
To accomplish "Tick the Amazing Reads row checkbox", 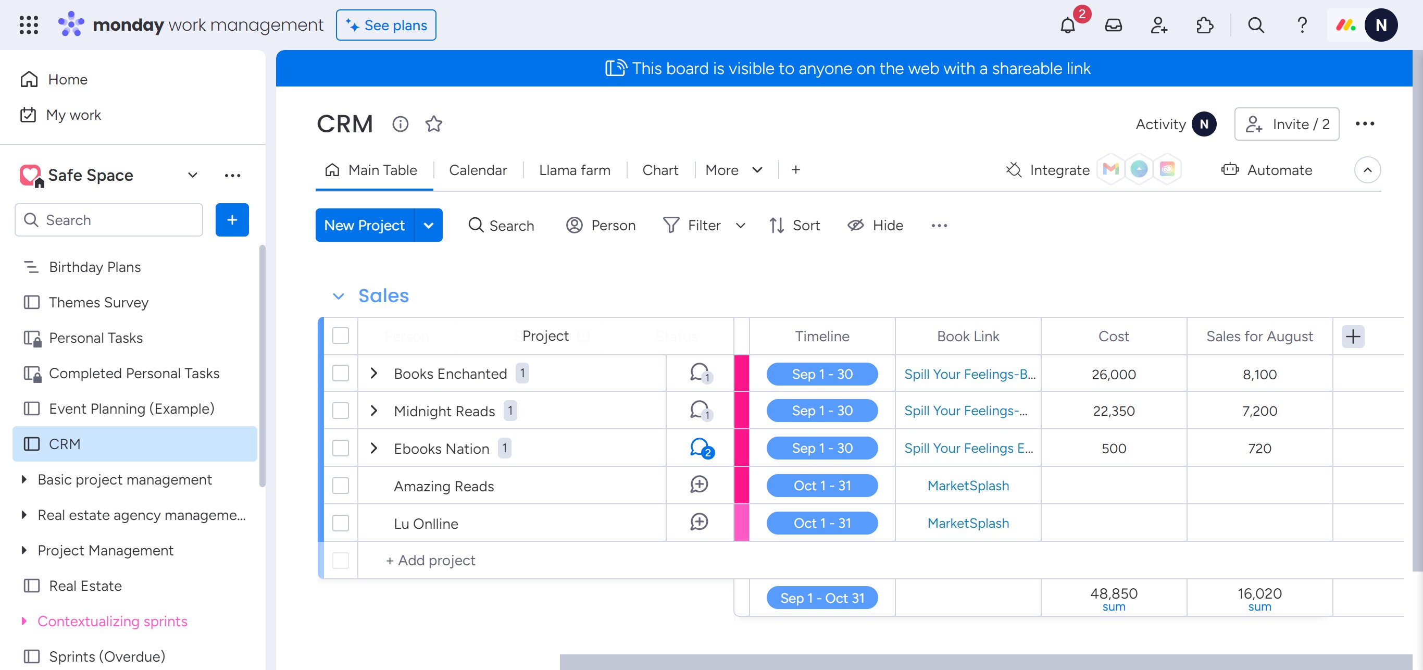I will tap(340, 486).
